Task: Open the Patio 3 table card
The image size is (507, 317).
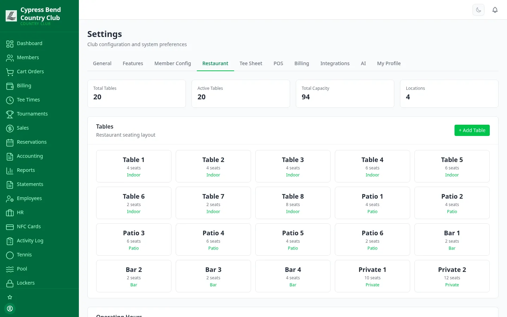Action: (x=134, y=240)
